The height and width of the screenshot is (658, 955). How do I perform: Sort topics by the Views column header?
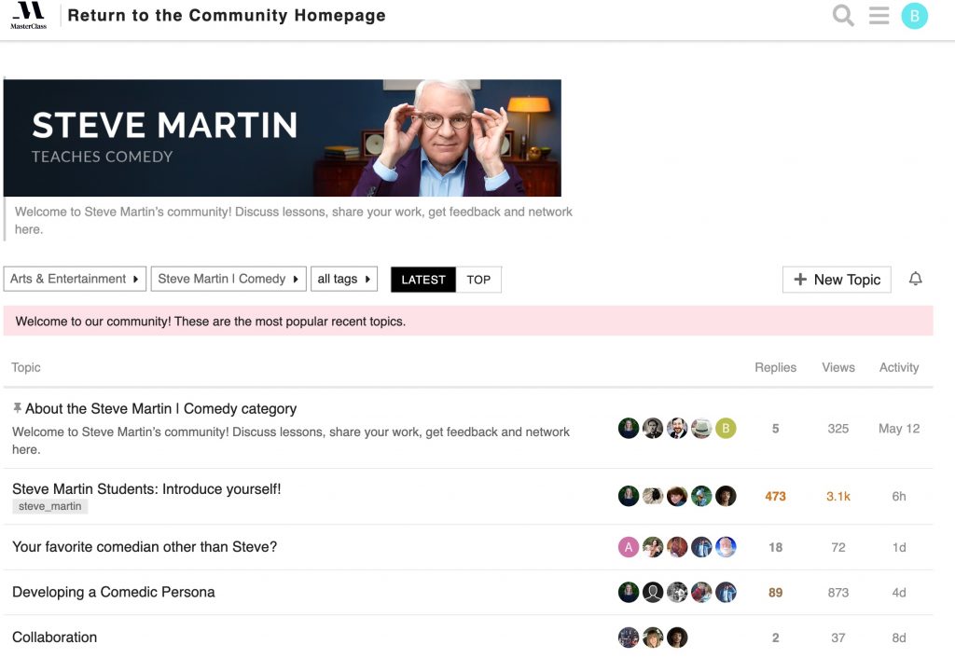click(838, 367)
